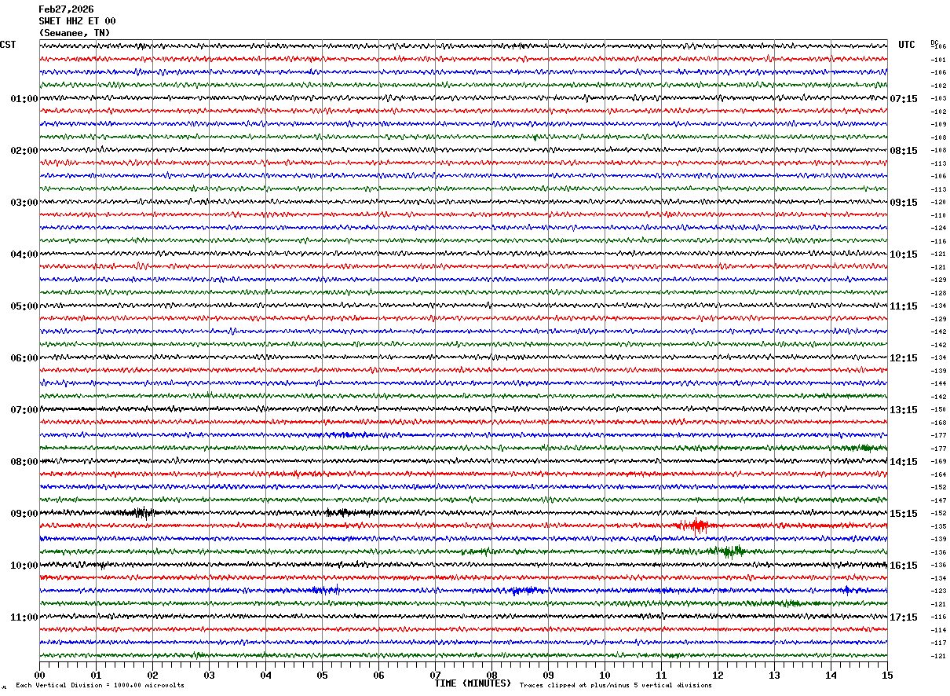Click the 11:15 UTC time label
The height and width of the screenshot is (696, 950).
point(903,306)
